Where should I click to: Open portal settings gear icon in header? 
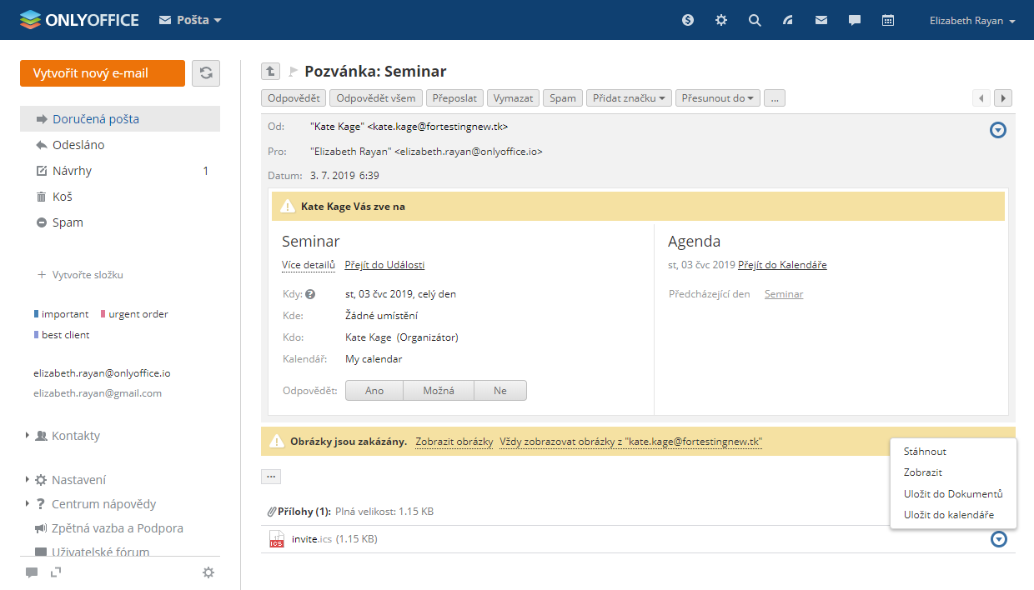coord(721,21)
